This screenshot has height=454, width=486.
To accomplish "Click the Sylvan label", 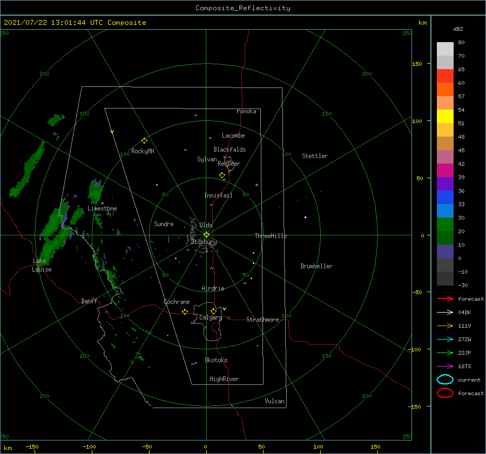I will tap(207, 159).
